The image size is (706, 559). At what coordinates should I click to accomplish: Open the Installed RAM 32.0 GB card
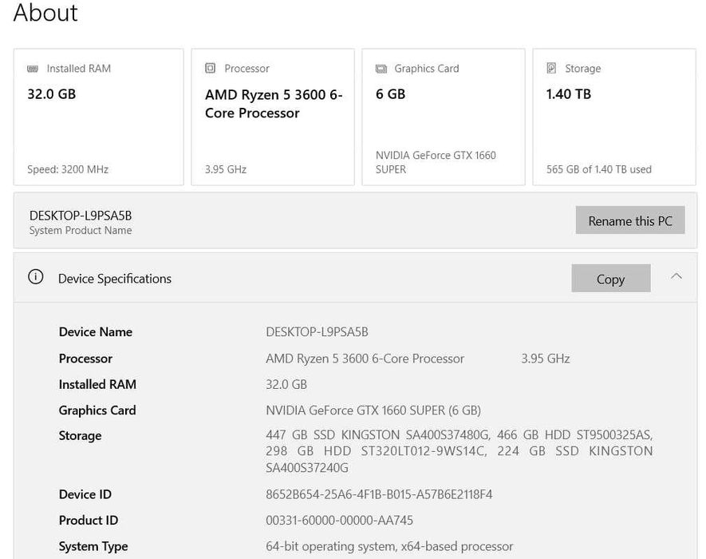click(x=98, y=117)
